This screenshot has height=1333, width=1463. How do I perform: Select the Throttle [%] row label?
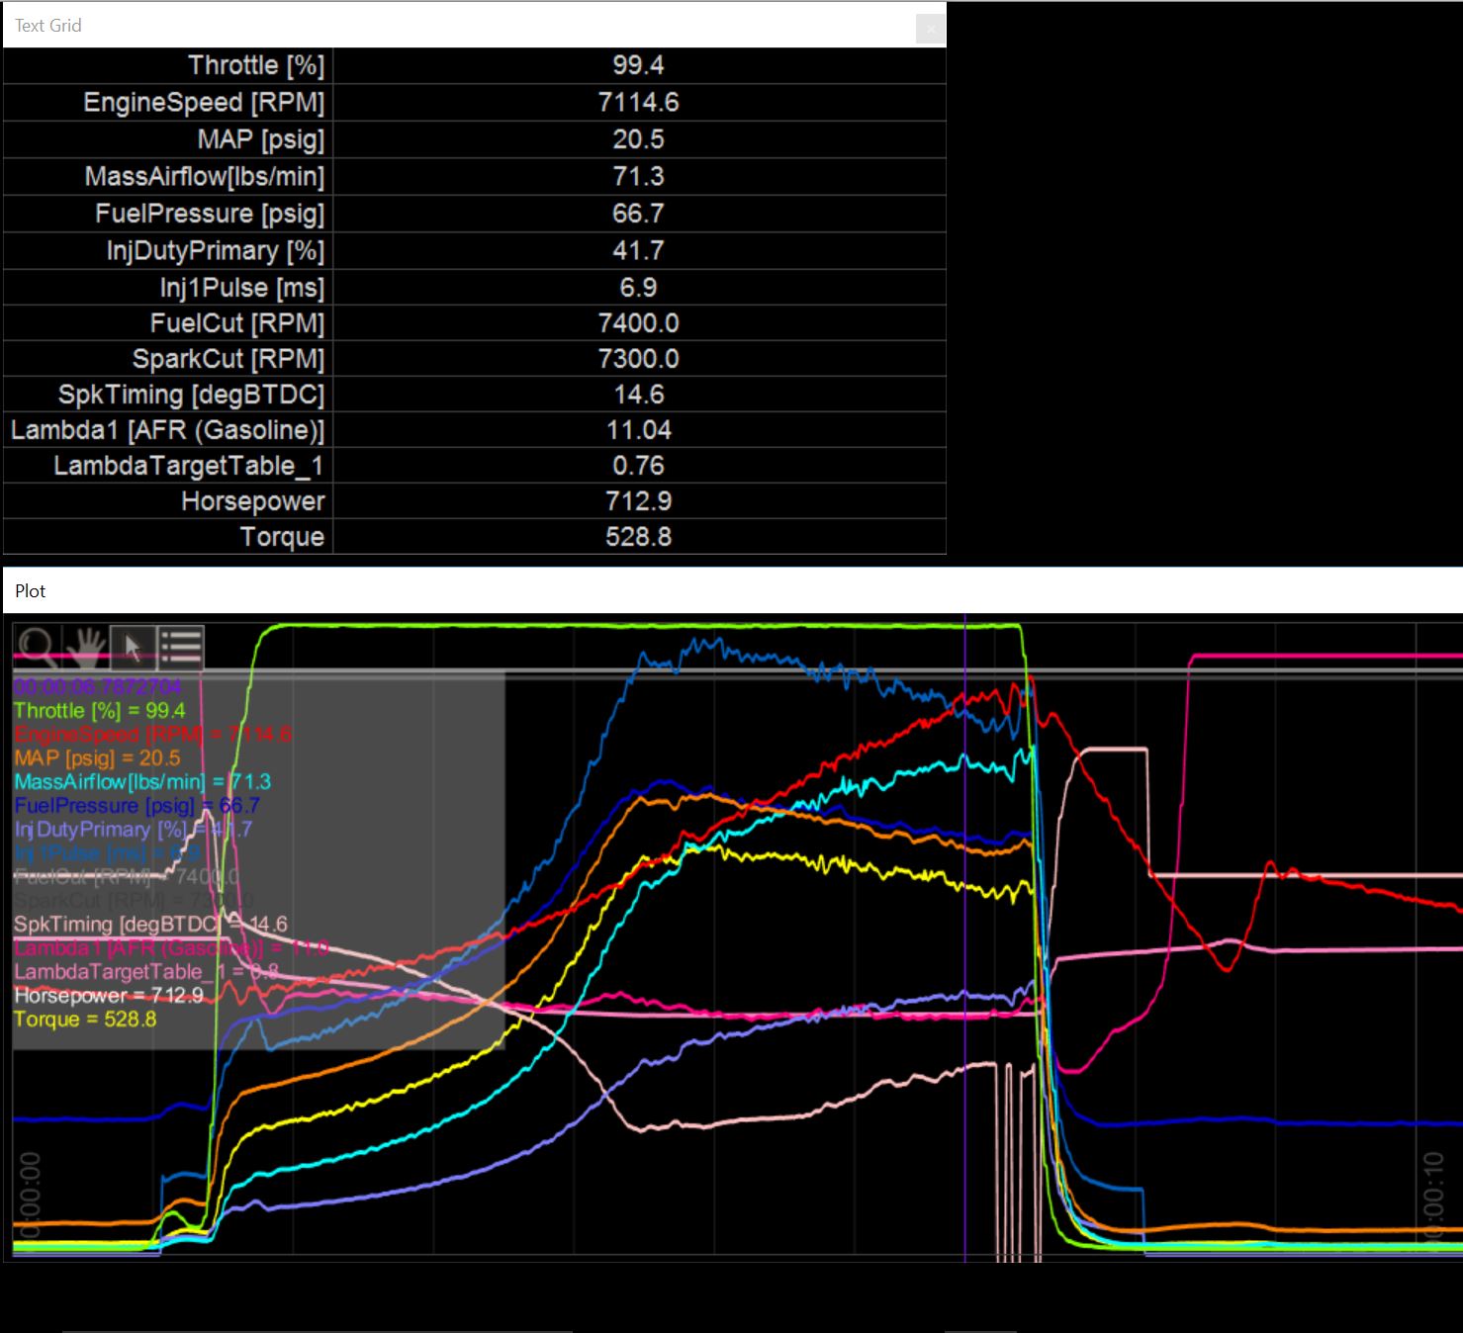(x=255, y=66)
